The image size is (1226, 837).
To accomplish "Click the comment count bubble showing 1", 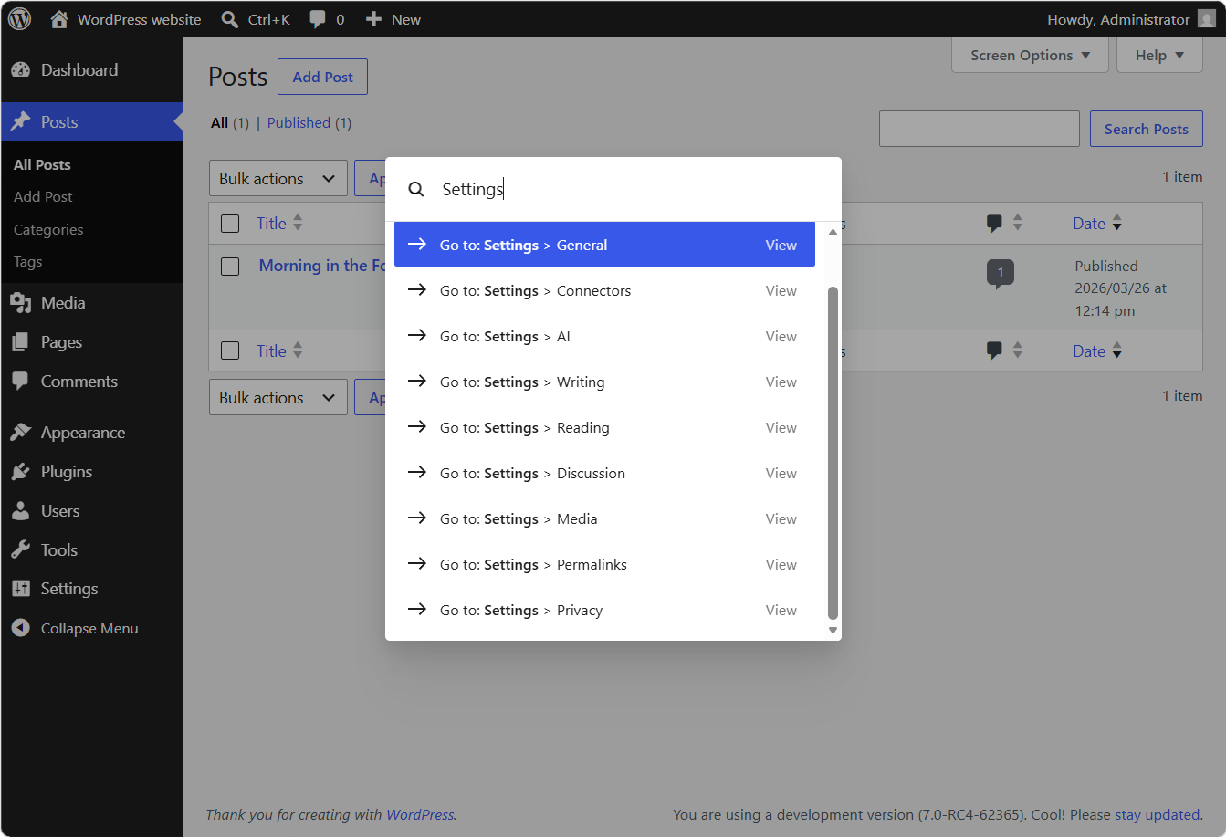I will click(1001, 273).
